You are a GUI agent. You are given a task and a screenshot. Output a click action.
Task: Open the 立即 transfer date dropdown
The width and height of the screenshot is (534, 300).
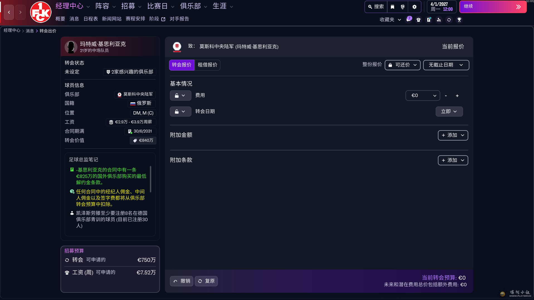click(449, 112)
